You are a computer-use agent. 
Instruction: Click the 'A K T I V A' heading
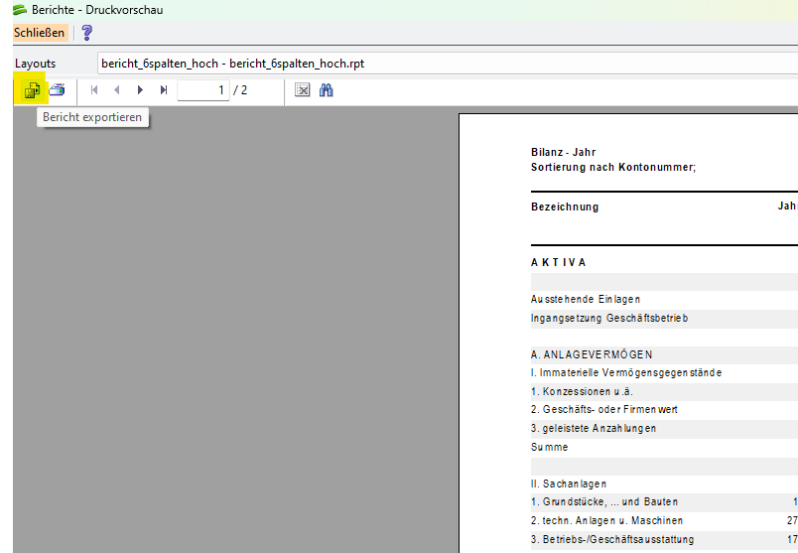click(x=559, y=263)
